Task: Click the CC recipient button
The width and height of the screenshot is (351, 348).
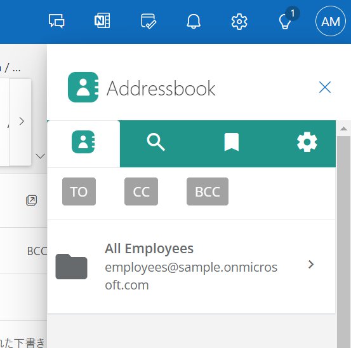Action: pos(141,191)
